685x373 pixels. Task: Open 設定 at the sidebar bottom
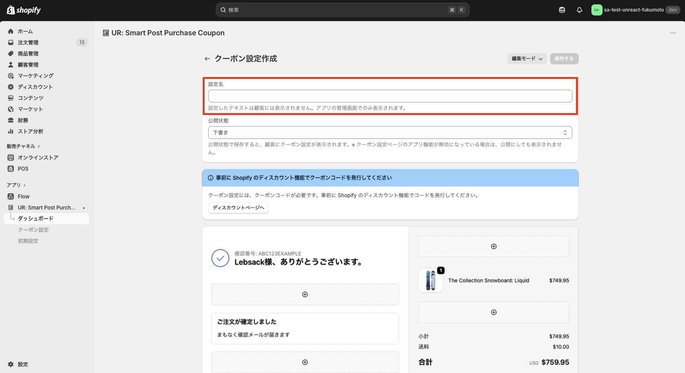coord(23,364)
